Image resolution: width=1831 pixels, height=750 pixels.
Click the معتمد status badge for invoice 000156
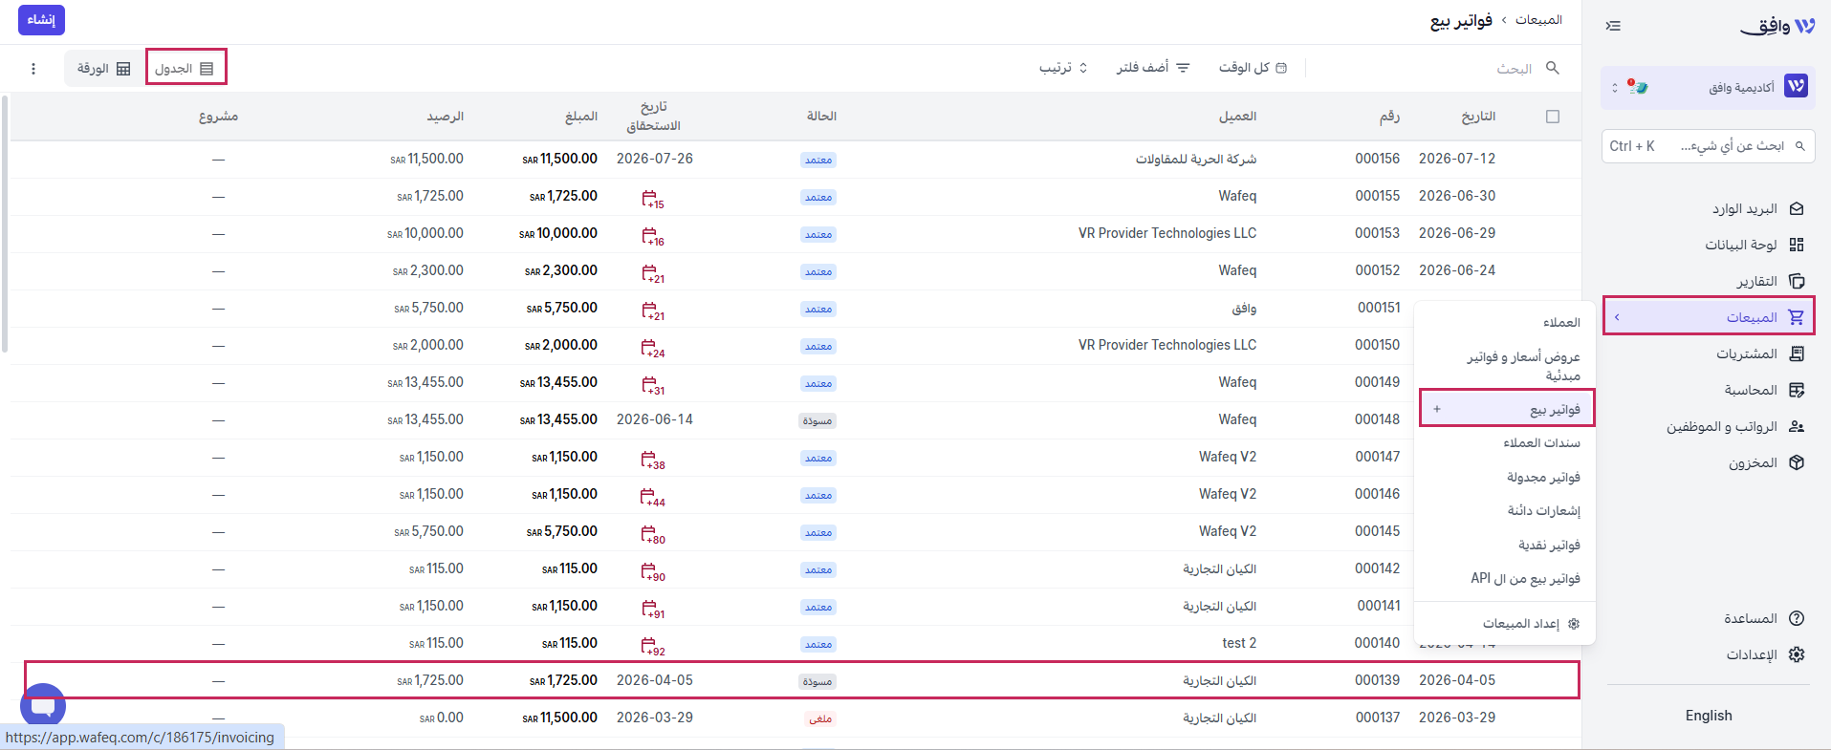click(x=818, y=161)
